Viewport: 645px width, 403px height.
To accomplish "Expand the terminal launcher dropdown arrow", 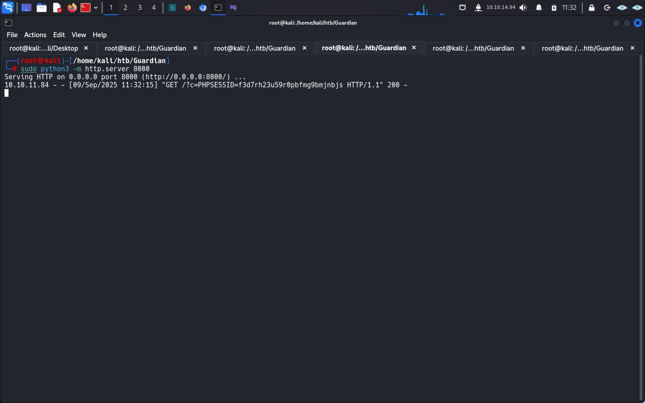I will click(x=96, y=8).
